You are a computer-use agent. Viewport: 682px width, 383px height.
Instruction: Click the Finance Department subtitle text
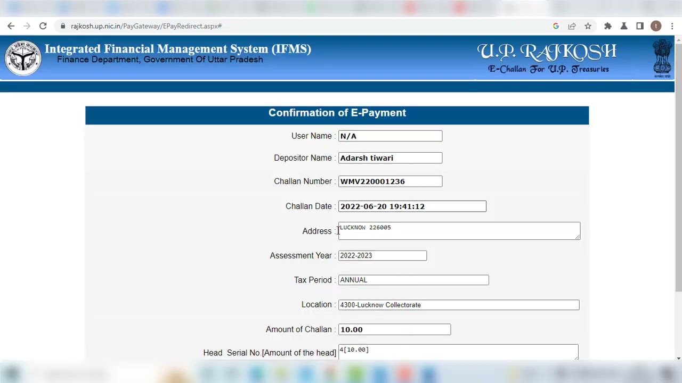coord(160,60)
